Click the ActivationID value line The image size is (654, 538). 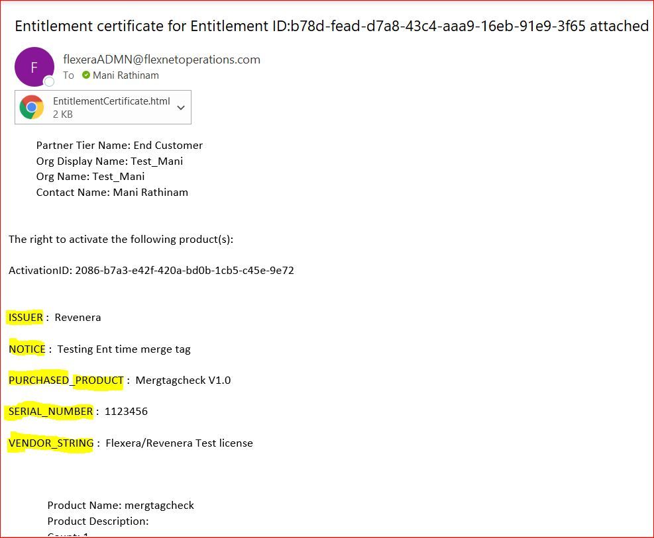click(151, 271)
